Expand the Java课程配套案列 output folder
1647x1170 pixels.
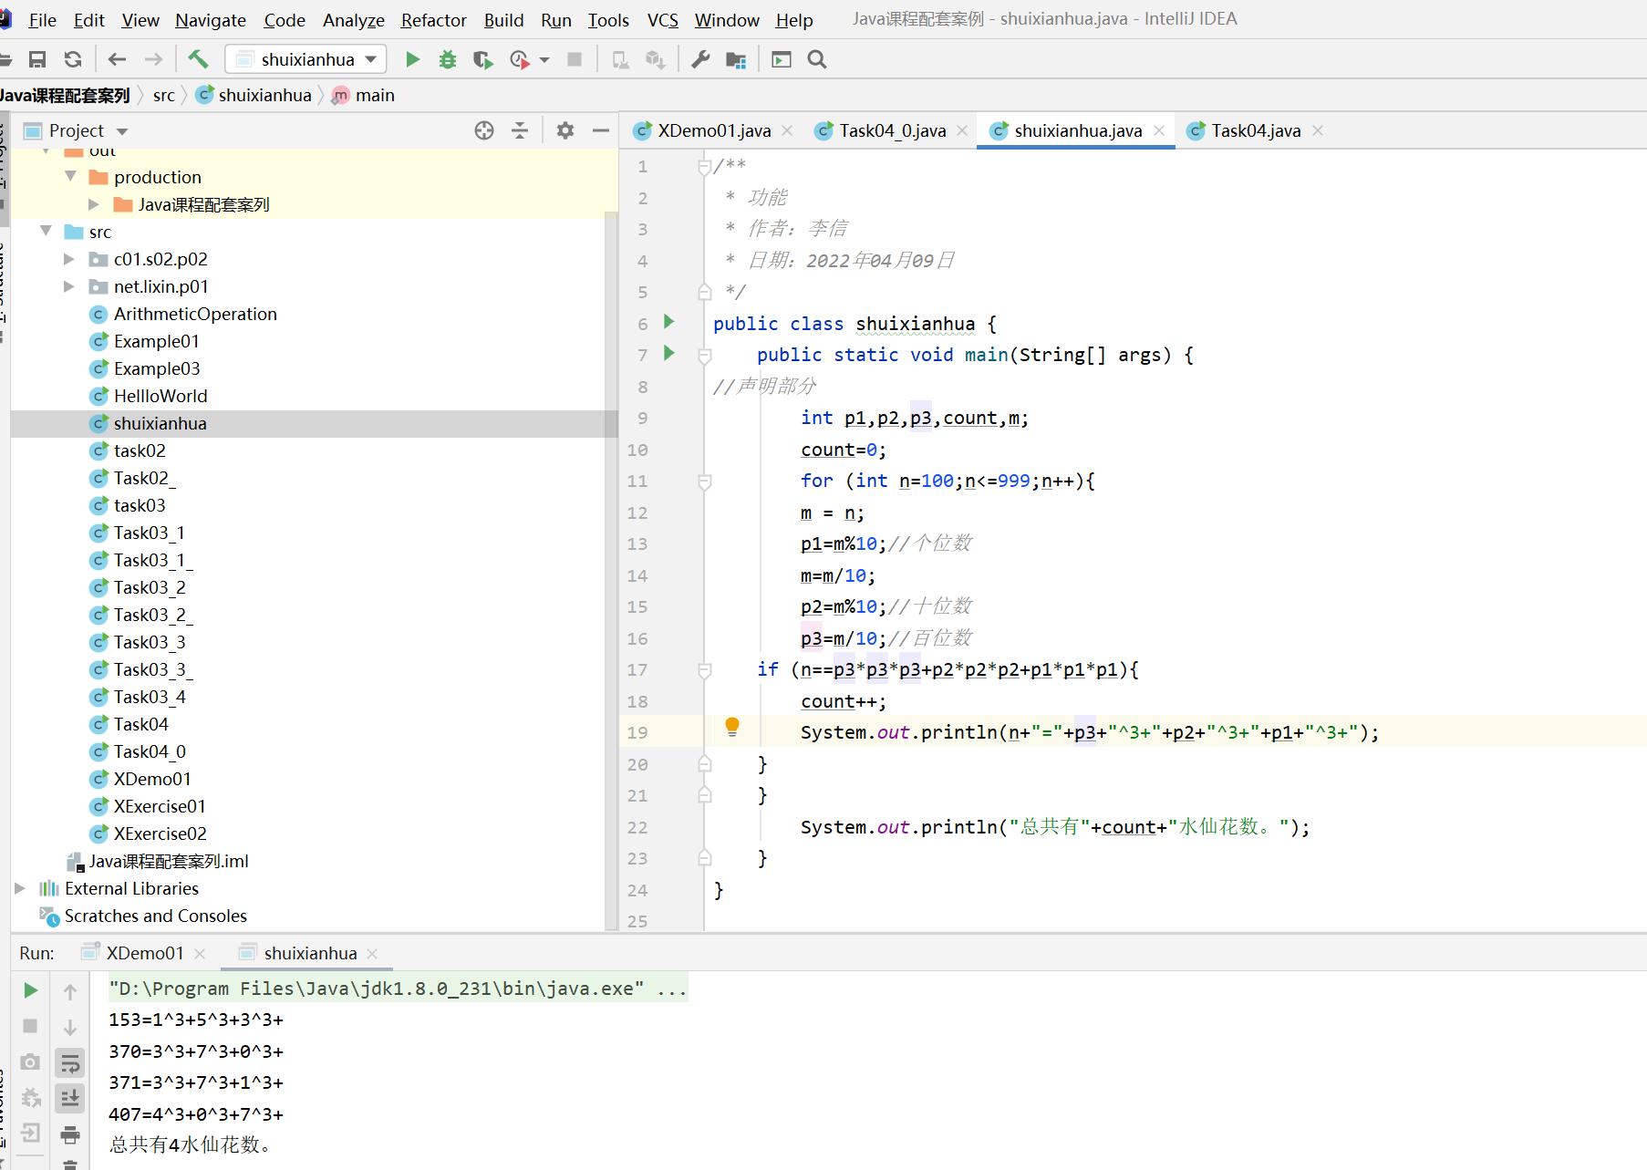pos(94,204)
